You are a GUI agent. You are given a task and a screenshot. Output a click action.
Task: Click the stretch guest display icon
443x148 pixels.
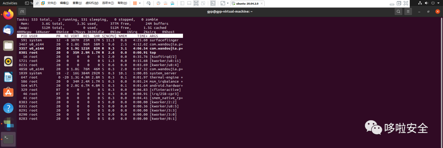click(x=223, y=3)
